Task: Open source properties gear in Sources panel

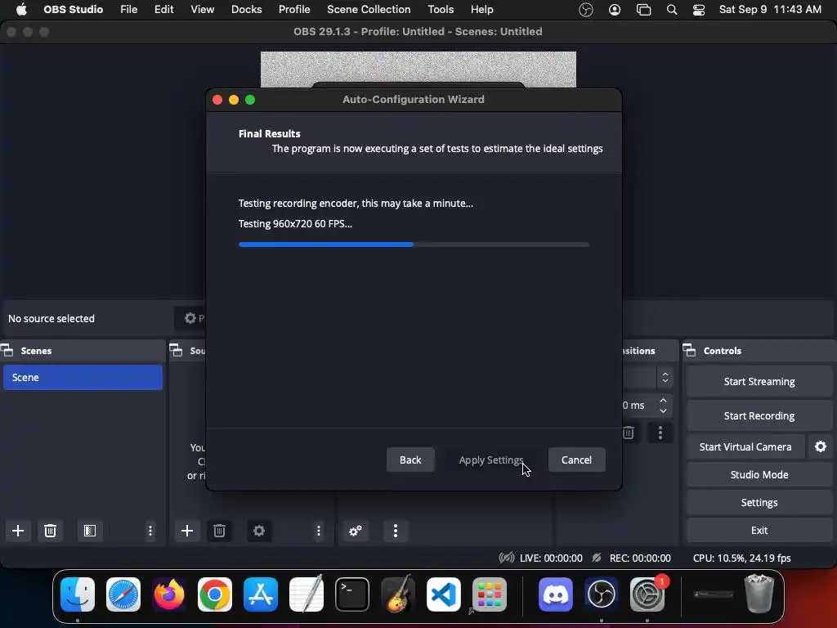Action: pos(259,530)
